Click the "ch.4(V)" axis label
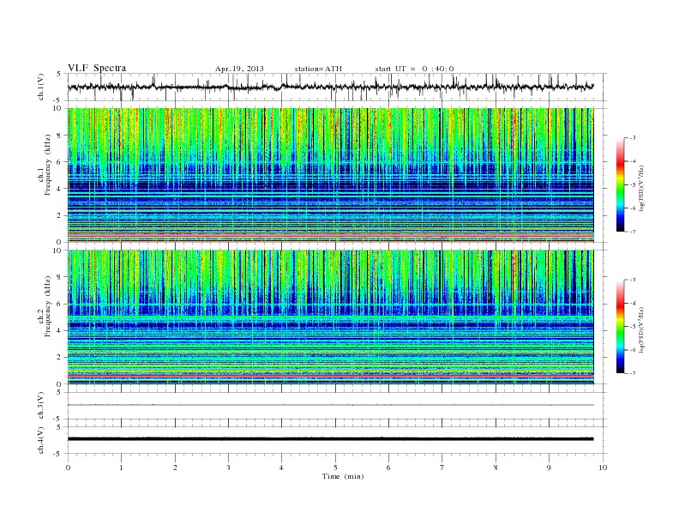The image size is (679, 525). pos(40,440)
